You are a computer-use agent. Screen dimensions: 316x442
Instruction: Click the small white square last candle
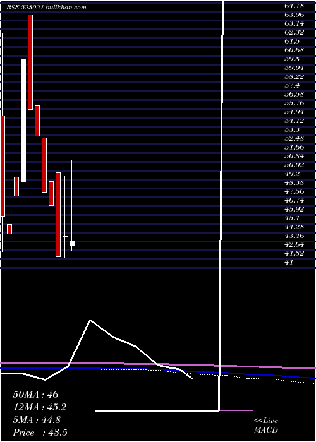[x=72, y=243]
